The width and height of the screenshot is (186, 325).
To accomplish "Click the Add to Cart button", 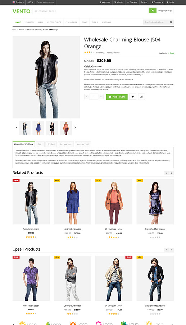I will (117, 97).
